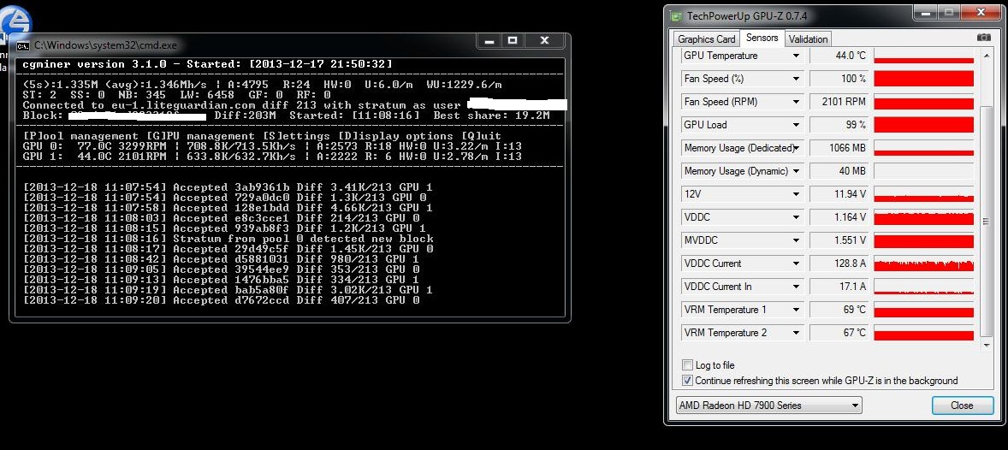The height and width of the screenshot is (450, 1008).
Task: Click the Fan Speed (%) history graph
Action: 924,79
